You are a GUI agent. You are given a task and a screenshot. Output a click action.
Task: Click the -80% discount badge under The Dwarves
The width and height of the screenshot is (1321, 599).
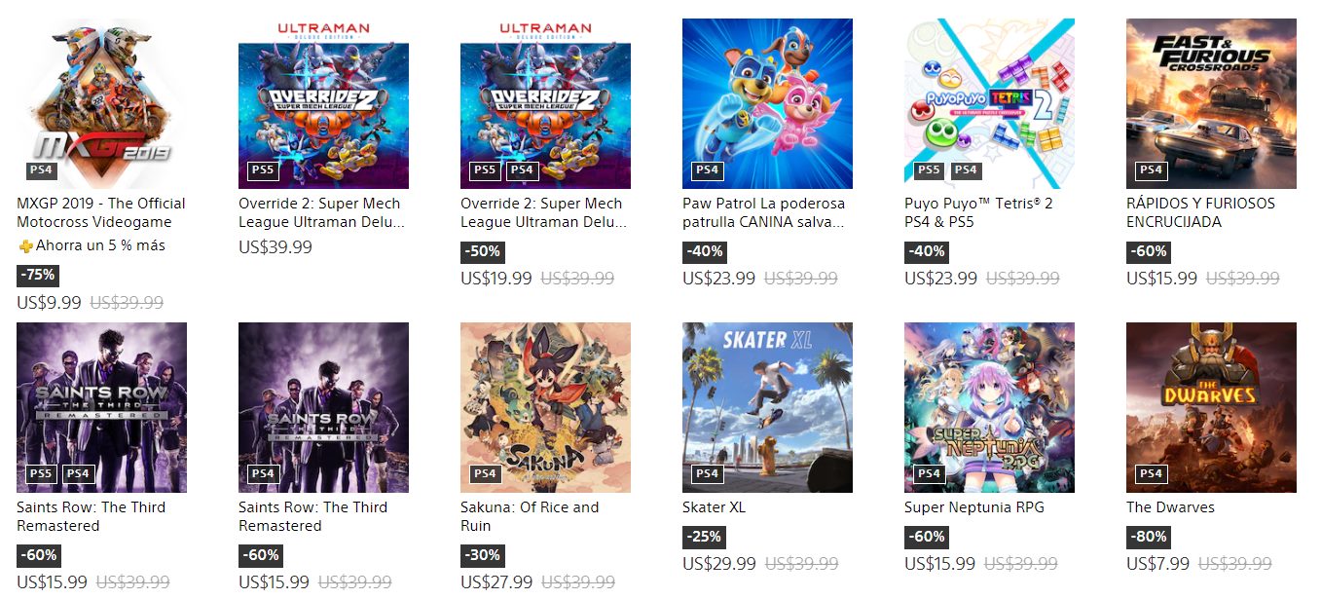[x=1149, y=537]
